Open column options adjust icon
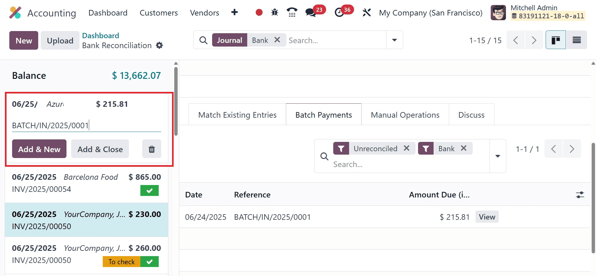This screenshot has height=276, width=596. (x=580, y=195)
